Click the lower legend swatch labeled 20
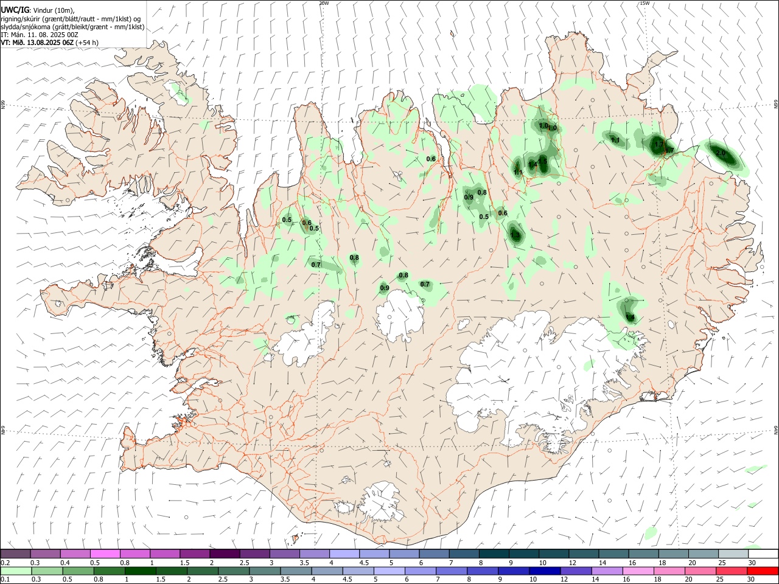This screenshot has width=779, height=584. point(699,571)
